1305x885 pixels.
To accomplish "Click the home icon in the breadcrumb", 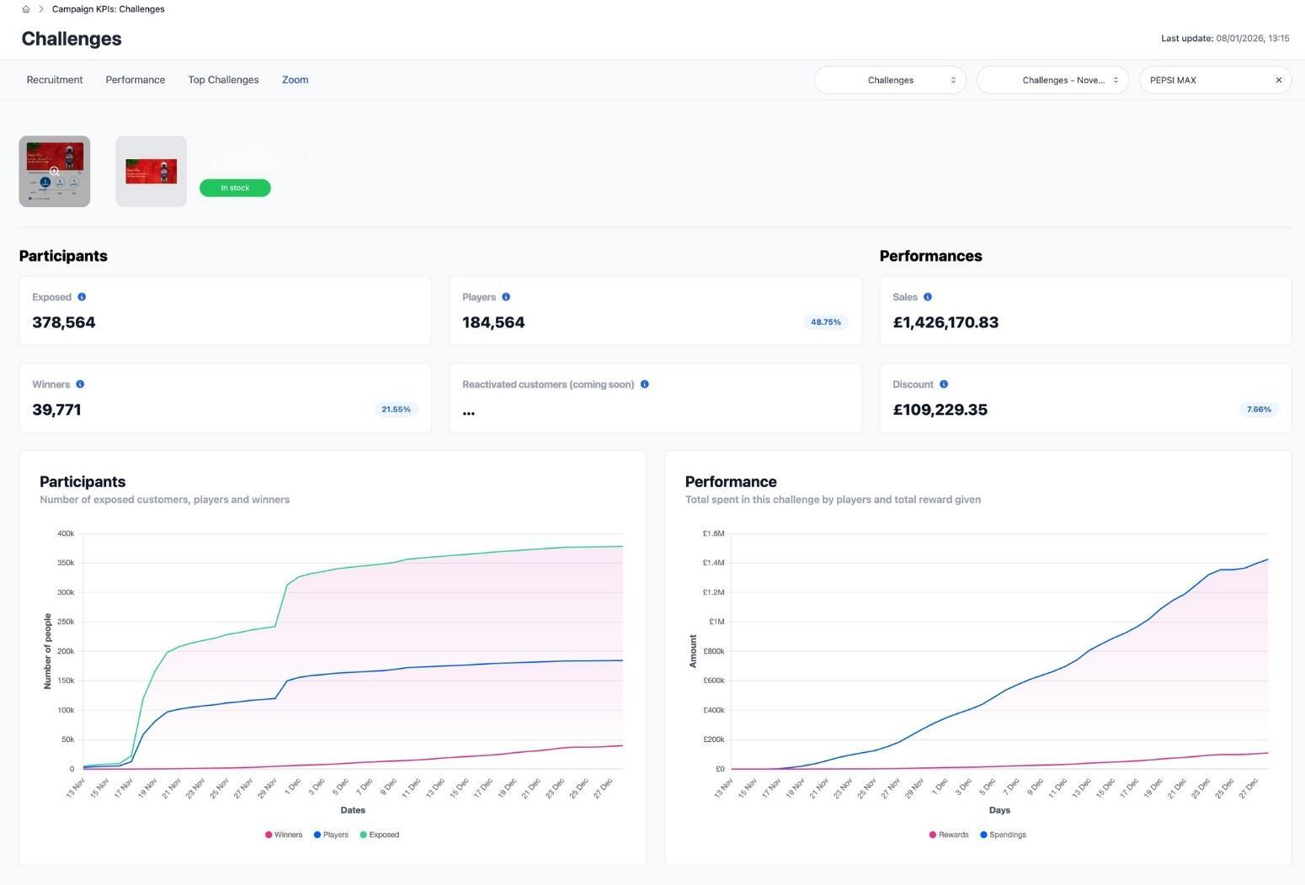I will 26,8.
